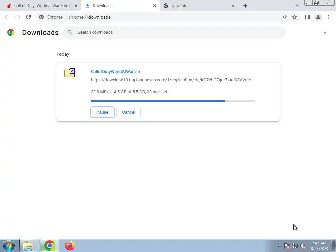Reload the page with the refresh icon
This screenshot has width=336, height=252.
(x=28, y=17)
